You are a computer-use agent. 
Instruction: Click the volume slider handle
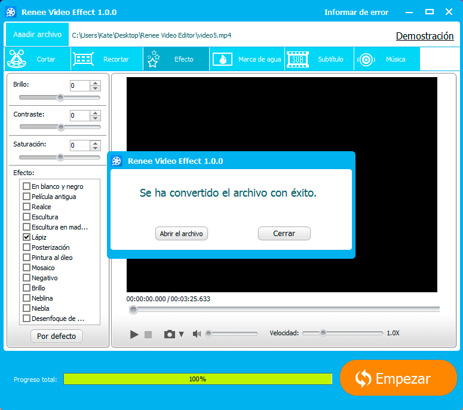pyautogui.click(x=208, y=333)
